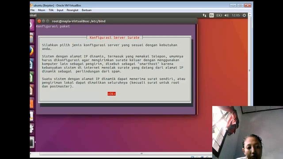Open the Perangkat menu
Image resolution: width=283 pixels, height=159 pixels.
(73, 10)
